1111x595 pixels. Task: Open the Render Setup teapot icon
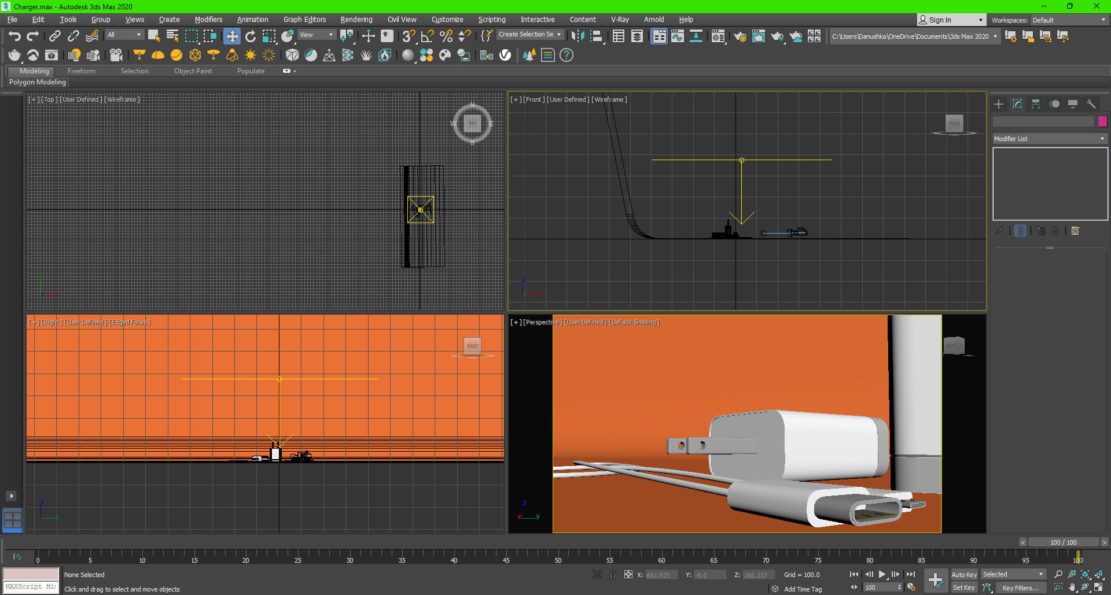coord(740,36)
